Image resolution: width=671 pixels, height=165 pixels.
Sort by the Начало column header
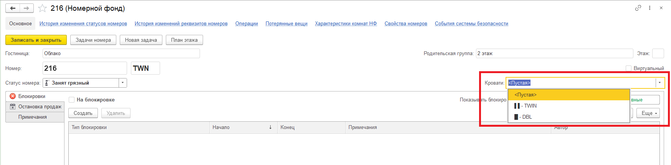(x=243, y=127)
